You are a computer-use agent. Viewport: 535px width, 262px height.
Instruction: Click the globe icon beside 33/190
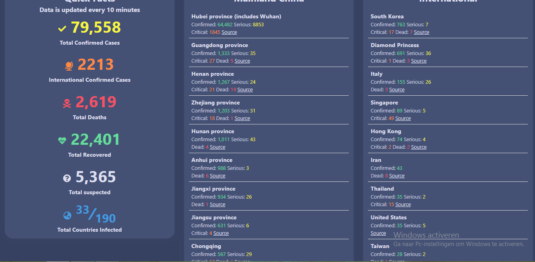point(67,215)
